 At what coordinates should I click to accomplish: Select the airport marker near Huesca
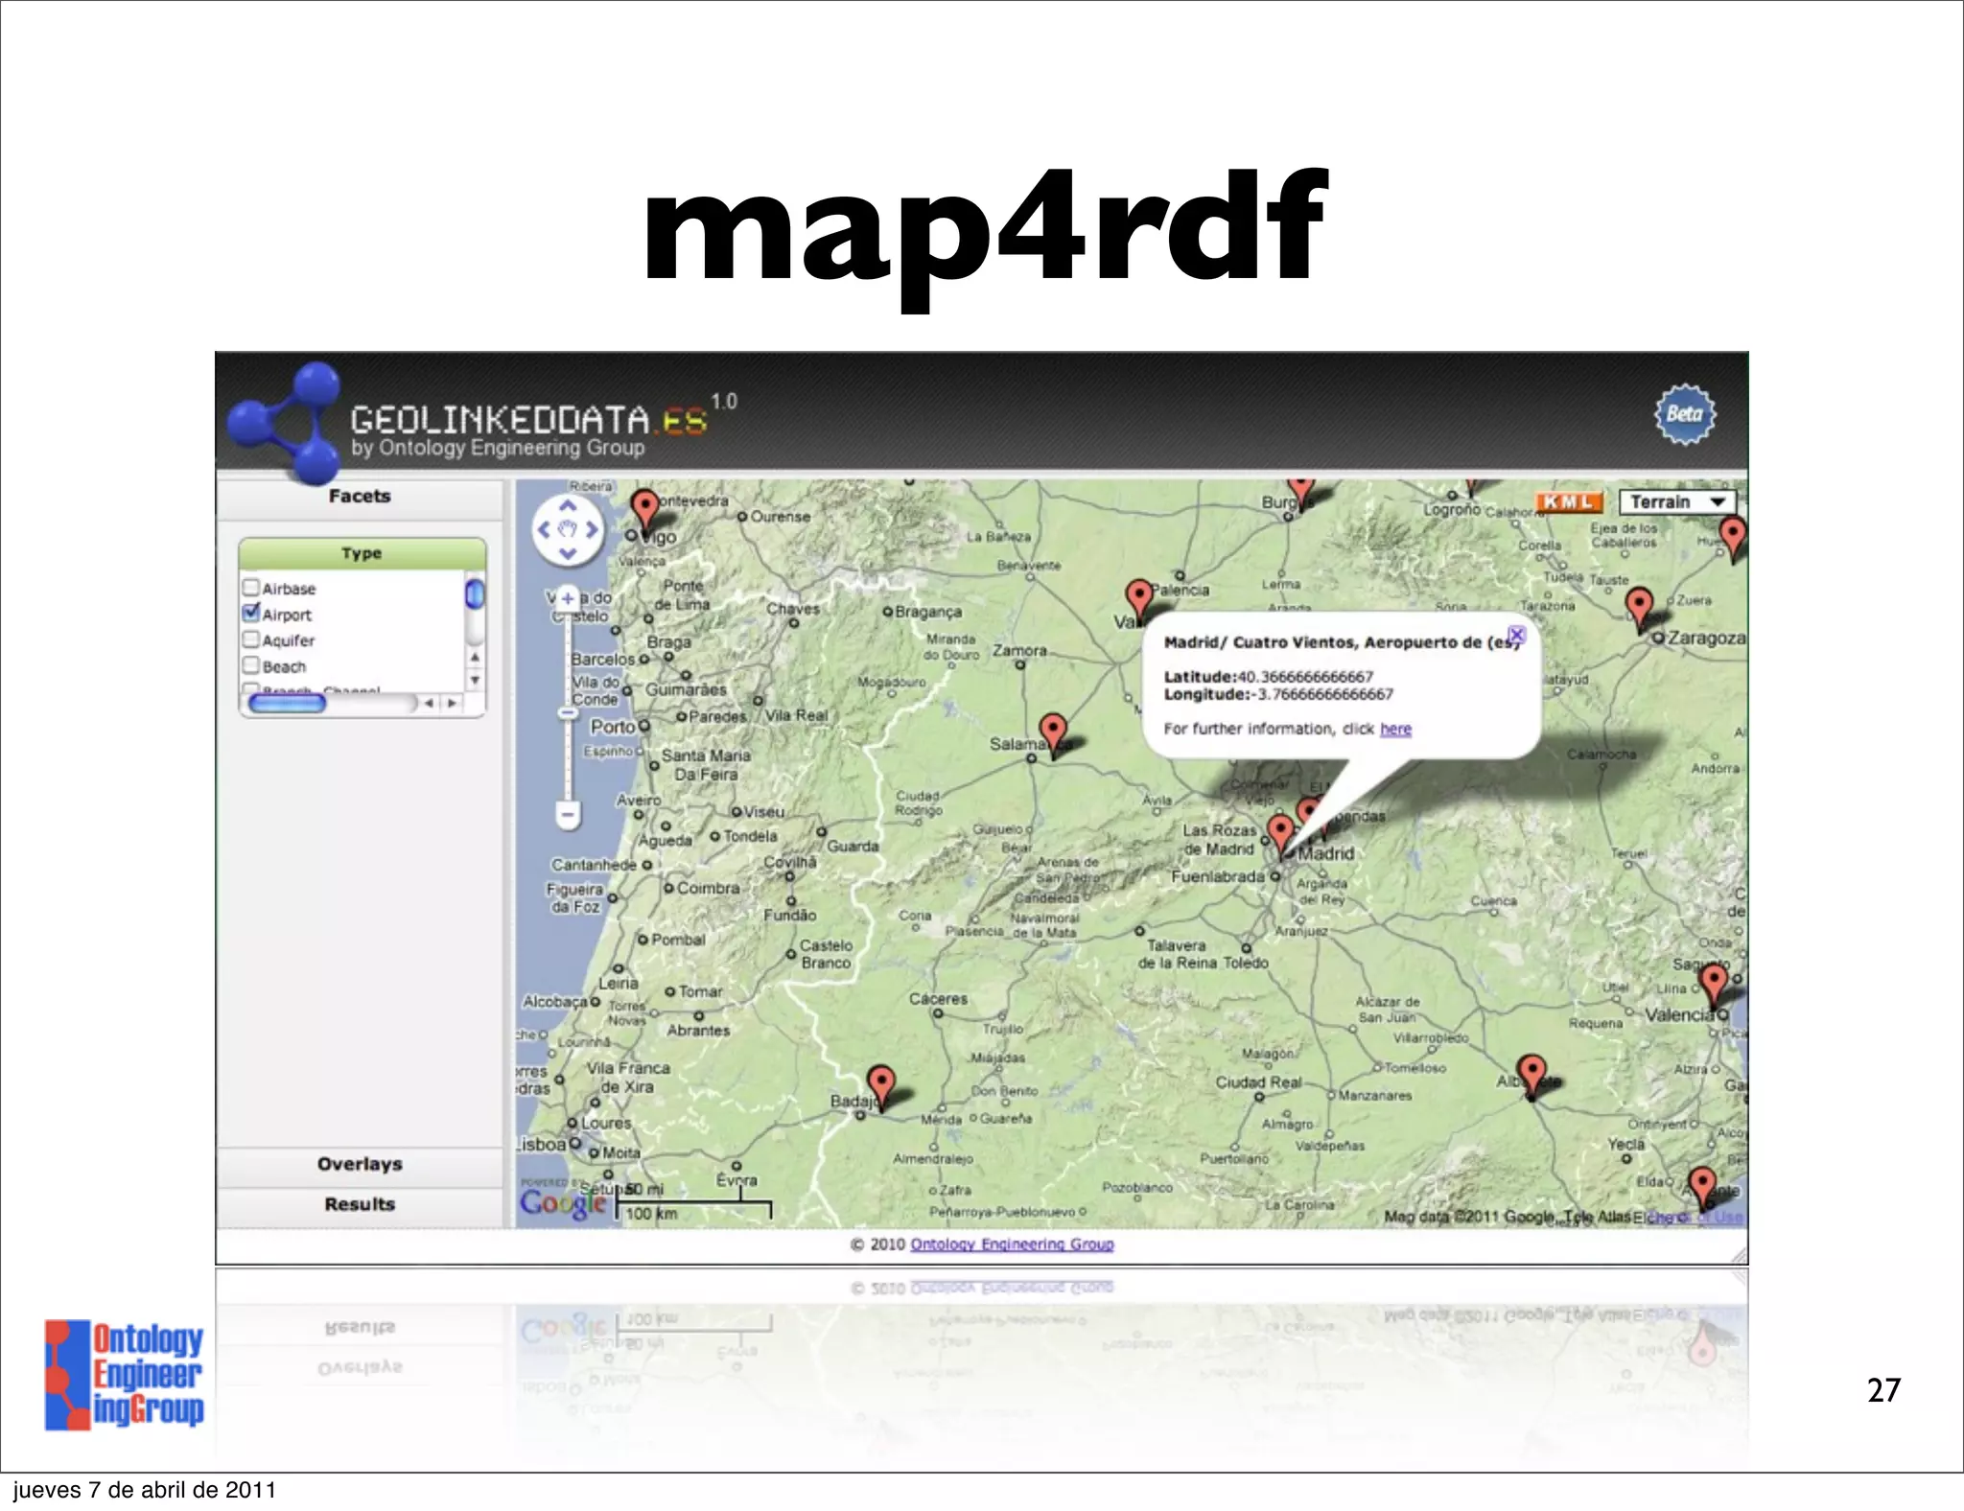point(1733,537)
